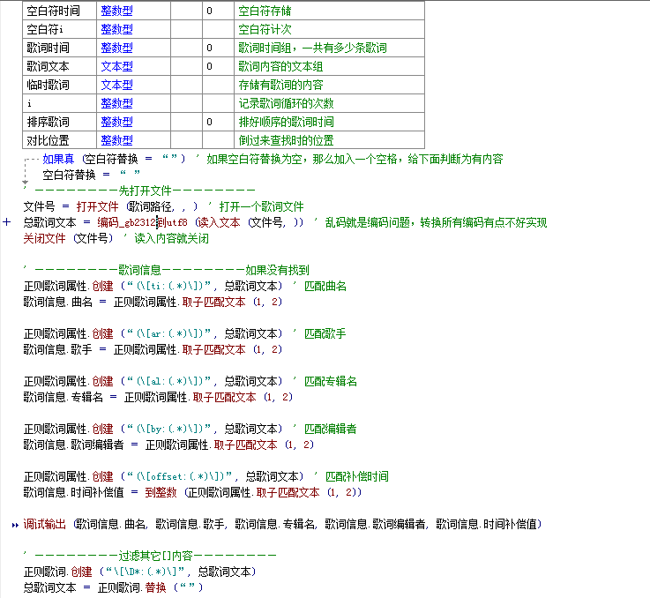Image resolution: width=650 pixels, height=598 pixels.
Task: Click the 歌词信息.专辑名 assignment
Action: point(158,397)
